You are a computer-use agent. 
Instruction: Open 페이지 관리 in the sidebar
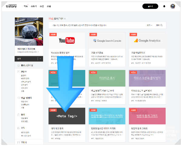tap(25, 79)
